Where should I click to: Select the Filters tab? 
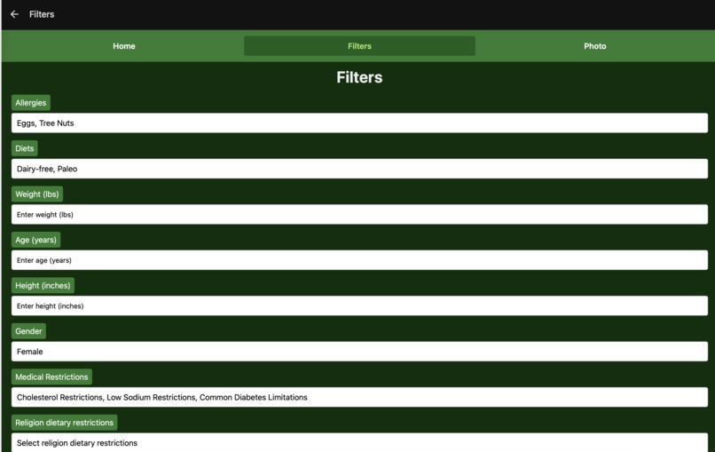coord(359,46)
